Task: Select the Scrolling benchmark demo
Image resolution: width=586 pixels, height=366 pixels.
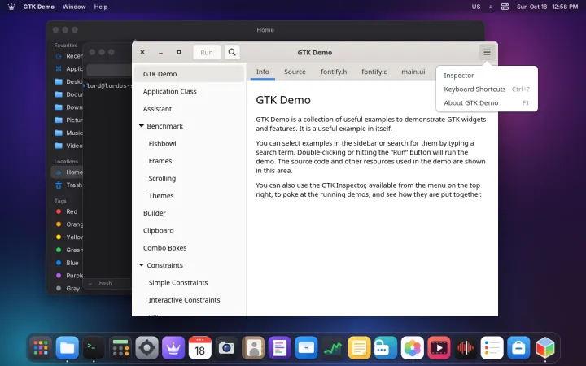Action: [x=189, y=178]
